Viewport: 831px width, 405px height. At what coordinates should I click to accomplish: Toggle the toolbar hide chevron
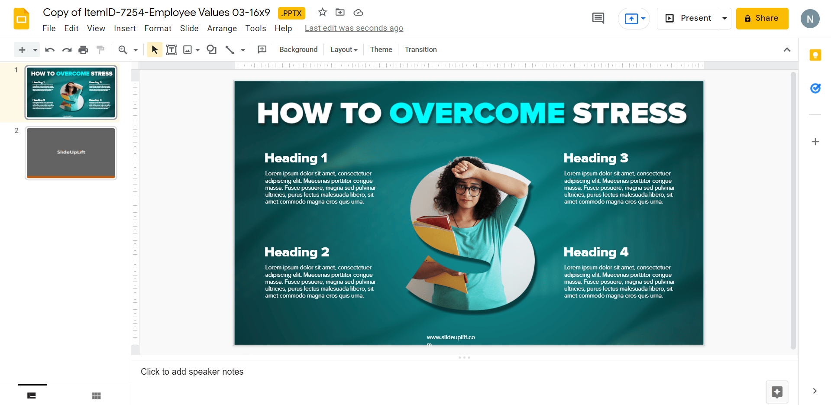tap(787, 49)
